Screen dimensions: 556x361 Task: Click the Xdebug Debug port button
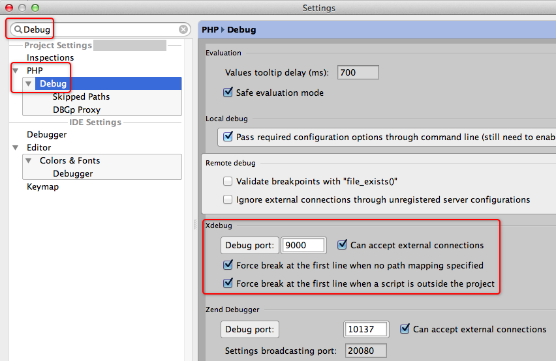coord(249,246)
